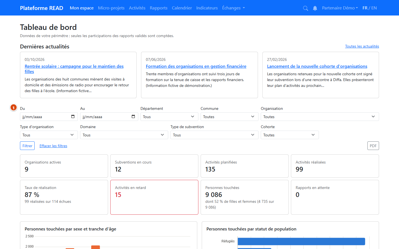399x249 pixels.
Task: Expand the Domaine dropdown
Action: click(124, 135)
